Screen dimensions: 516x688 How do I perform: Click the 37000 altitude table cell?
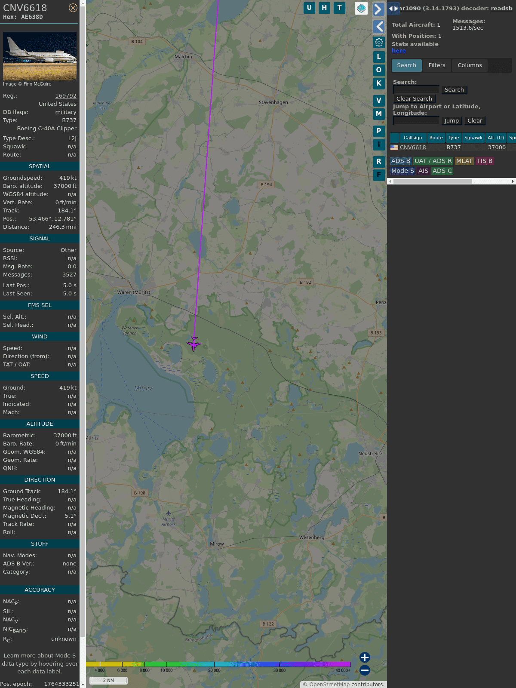pos(497,147)
